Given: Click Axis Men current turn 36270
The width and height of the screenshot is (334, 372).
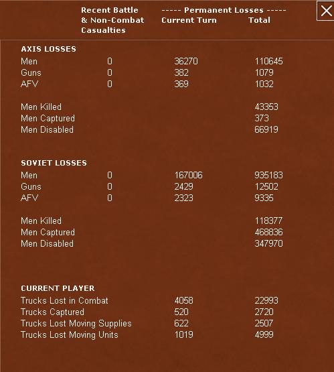Looking at the screenshot, I should [x=186, y=62].
